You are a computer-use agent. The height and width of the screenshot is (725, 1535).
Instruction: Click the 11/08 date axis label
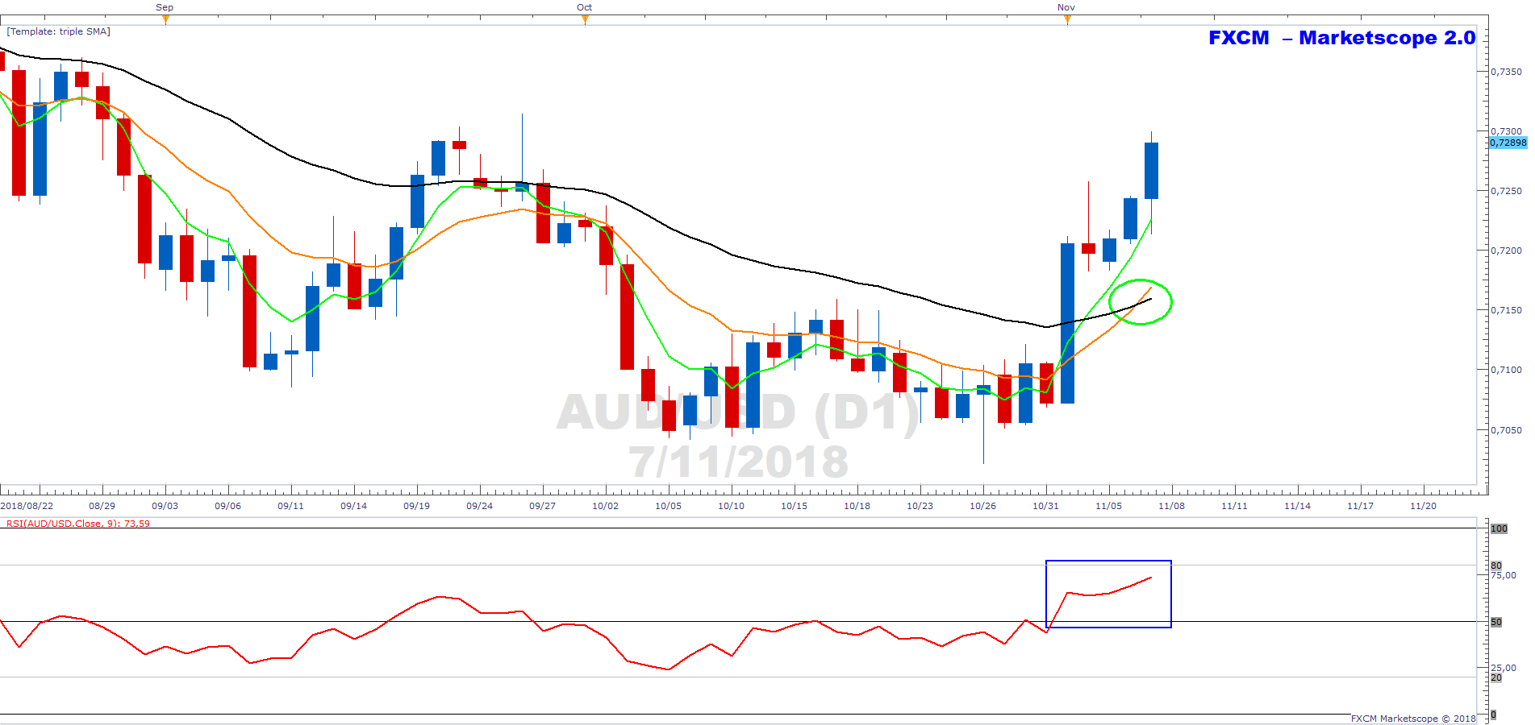click(1172, 506)
